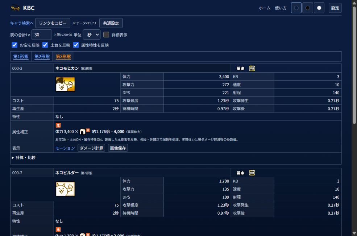Click the 4,000 effective health value
The width and height of the screenshot is (357, 236).
click(x=119, y=131)
